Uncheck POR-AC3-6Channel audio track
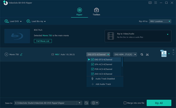176x108 pixels. (92, 69)
